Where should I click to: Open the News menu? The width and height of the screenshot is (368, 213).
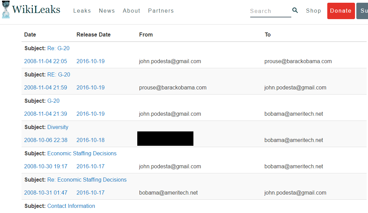[107, 11]
